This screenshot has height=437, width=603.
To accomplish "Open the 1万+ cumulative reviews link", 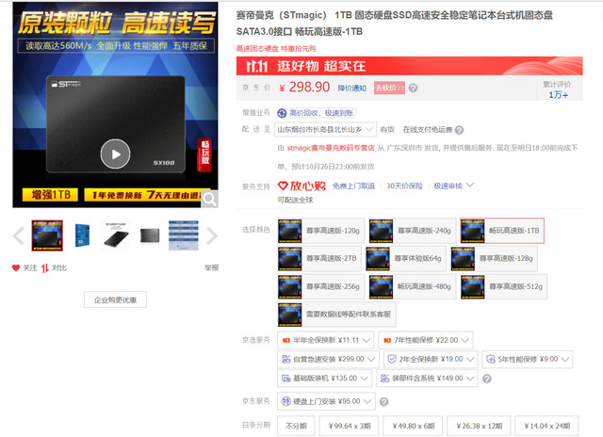I will coord(558,94).
